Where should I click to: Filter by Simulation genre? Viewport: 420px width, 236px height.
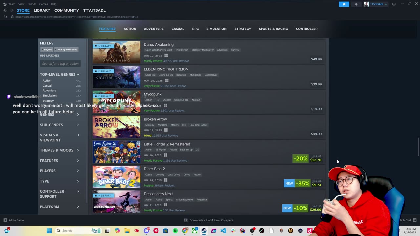pyautogui.click(x=50, y=96)
